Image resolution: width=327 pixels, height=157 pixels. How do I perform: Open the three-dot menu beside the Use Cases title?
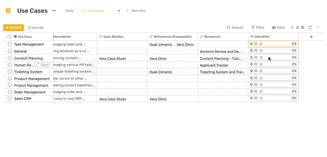[54, 11]
